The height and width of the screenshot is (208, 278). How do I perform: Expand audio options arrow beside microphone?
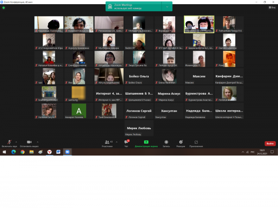pos(16,141)
